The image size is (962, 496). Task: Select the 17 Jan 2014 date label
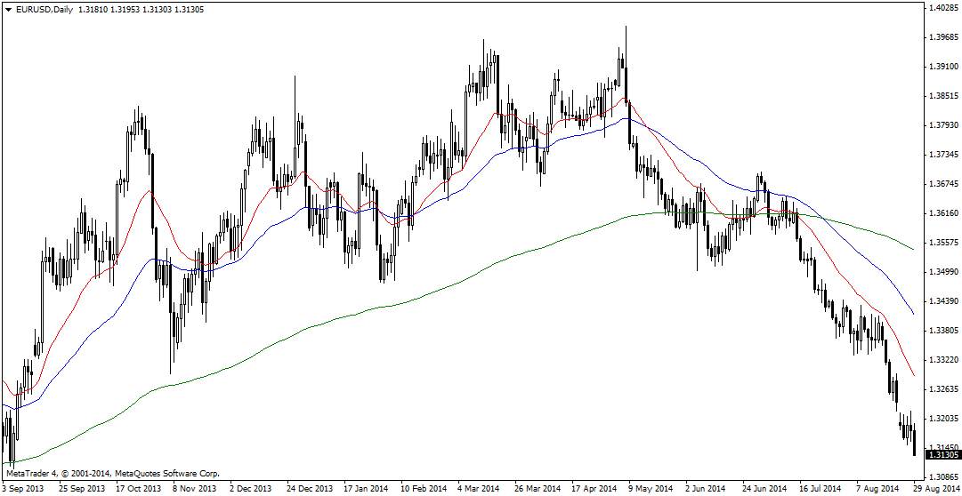click(366, 488)
